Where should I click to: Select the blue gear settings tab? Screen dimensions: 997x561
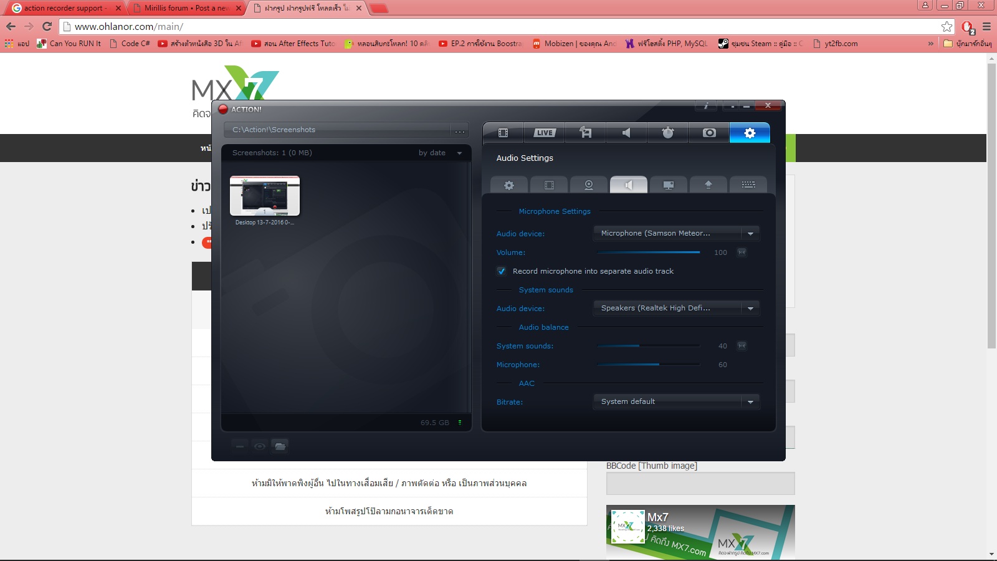pyautogui.click(x=750, y=133)
